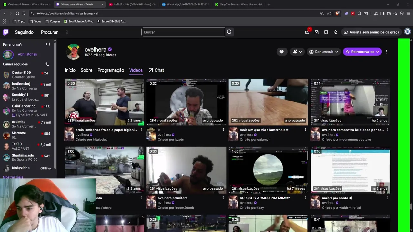Viewport: 413px width, 232px height.
Task: Switch to OvelheraM Stream Kick browser tab
Action: 26,5
